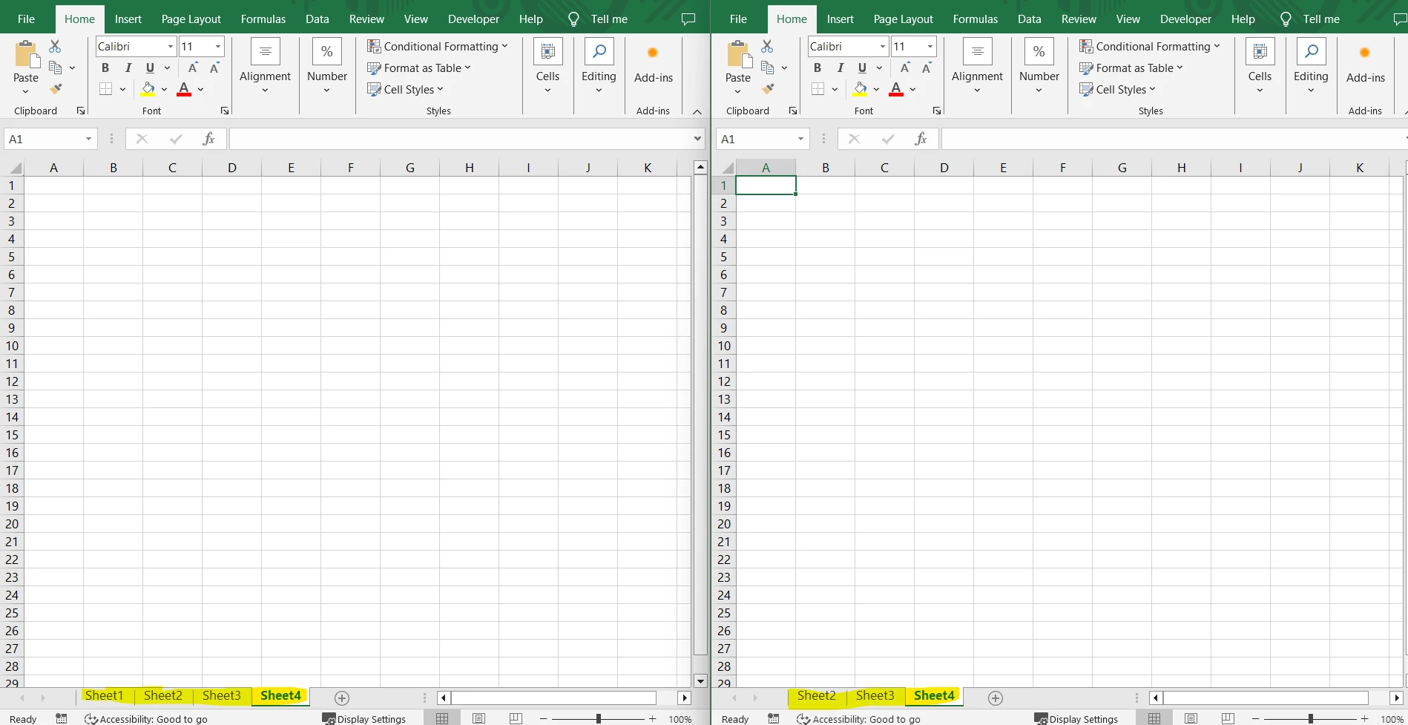Open the Formulas tab in right window
Screen dimensions: 1408x725
pyautogui.click(x=975, y=19)
